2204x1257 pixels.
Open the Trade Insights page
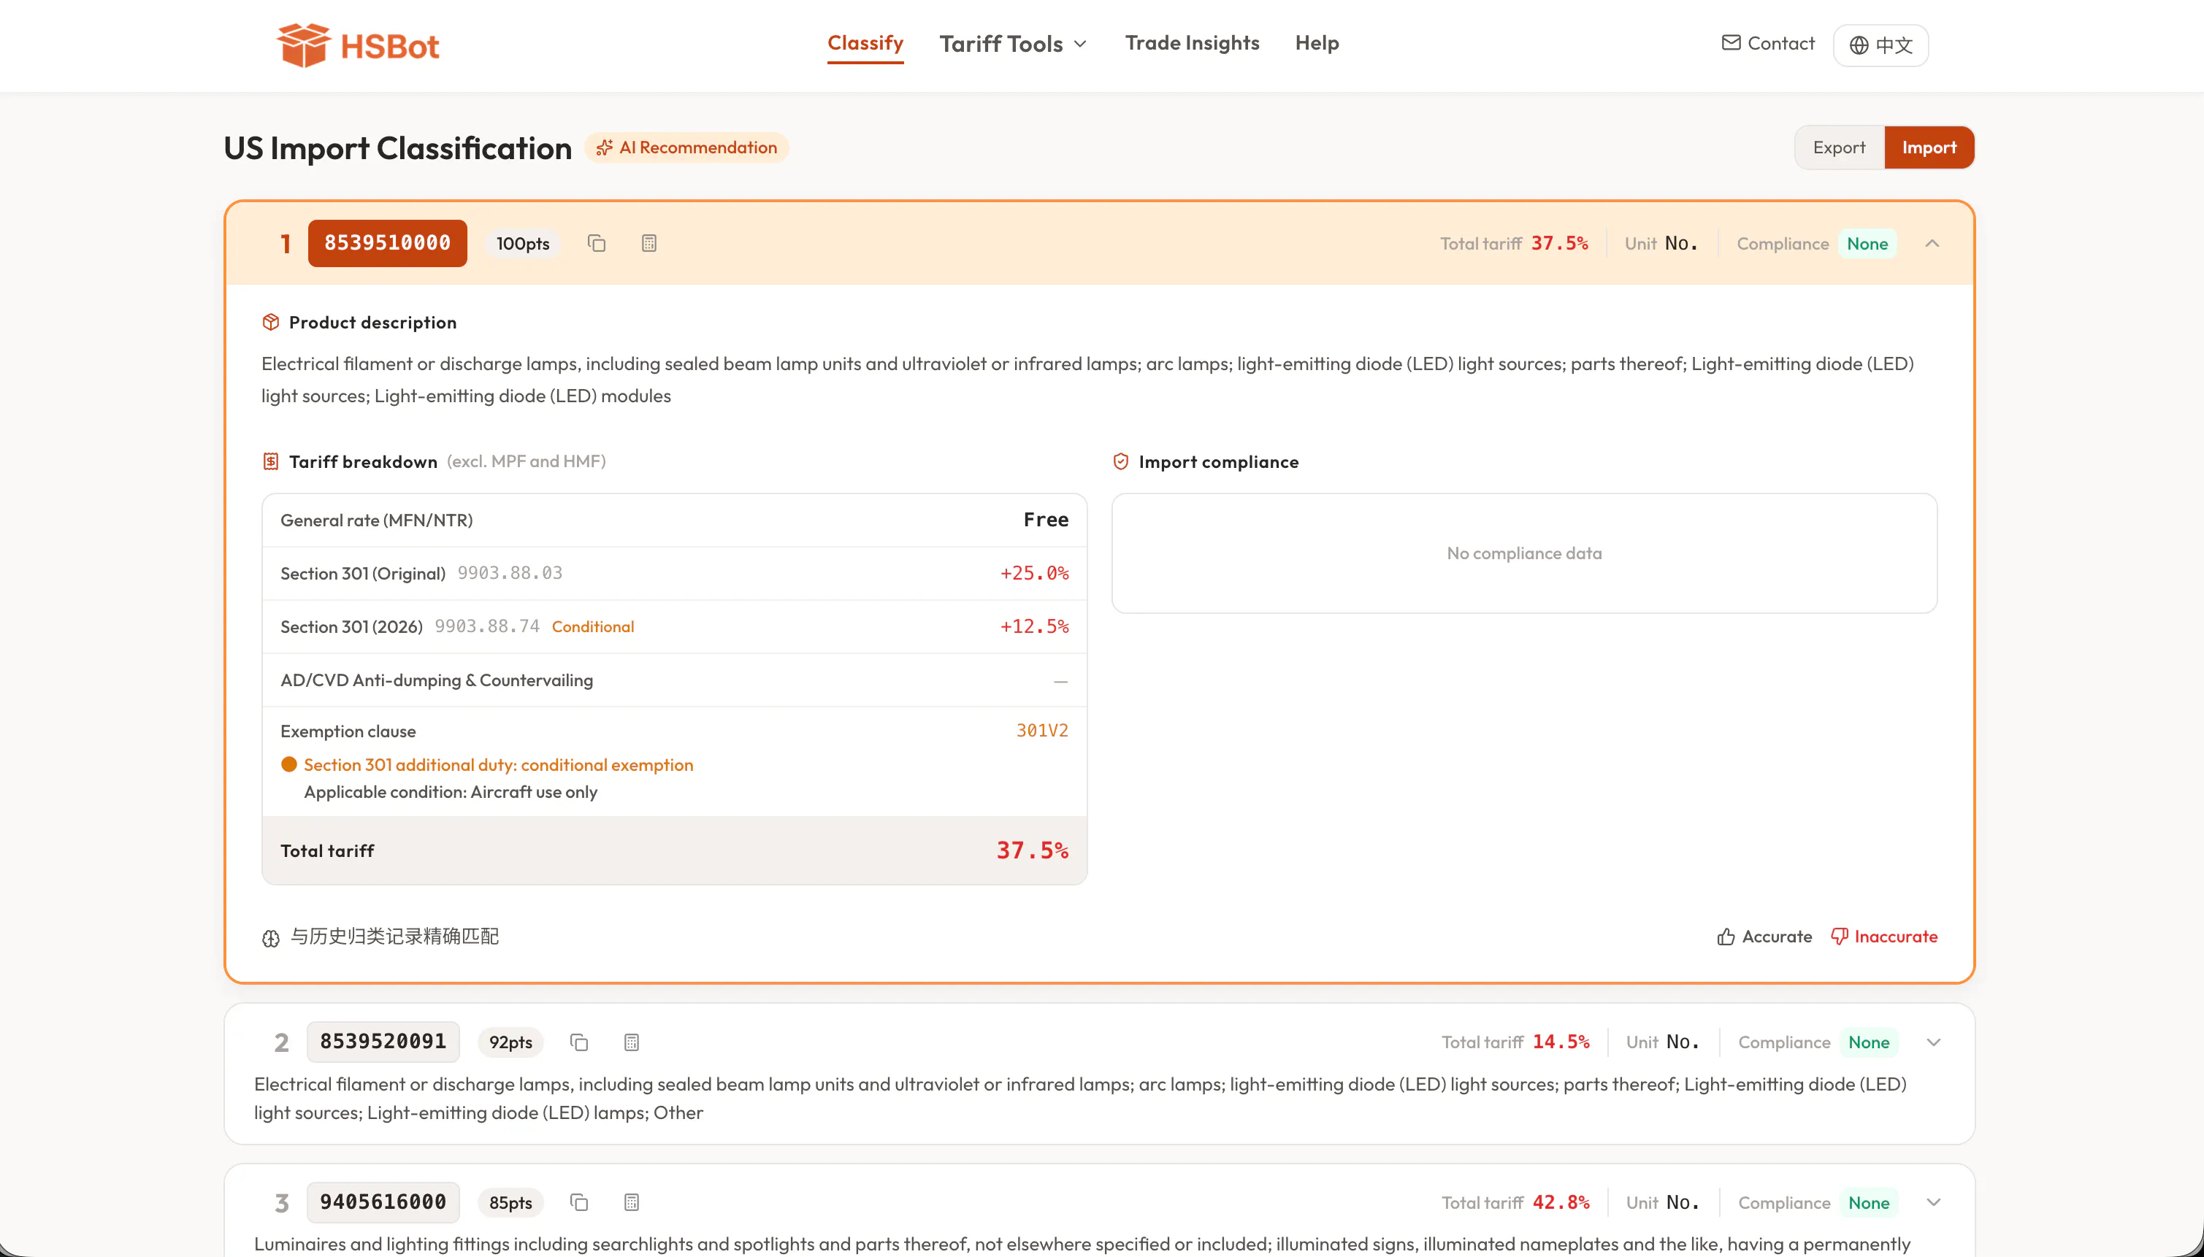(1192, 43)
